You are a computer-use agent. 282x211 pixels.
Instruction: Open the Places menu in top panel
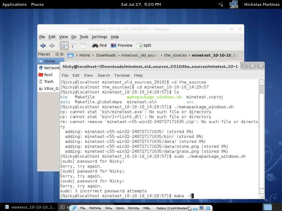[x=37, y=4]
